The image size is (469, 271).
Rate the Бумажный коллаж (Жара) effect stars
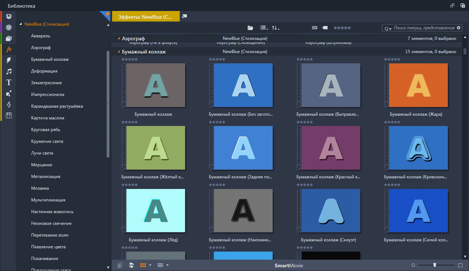pyautogui.click(x=392, y=59)
